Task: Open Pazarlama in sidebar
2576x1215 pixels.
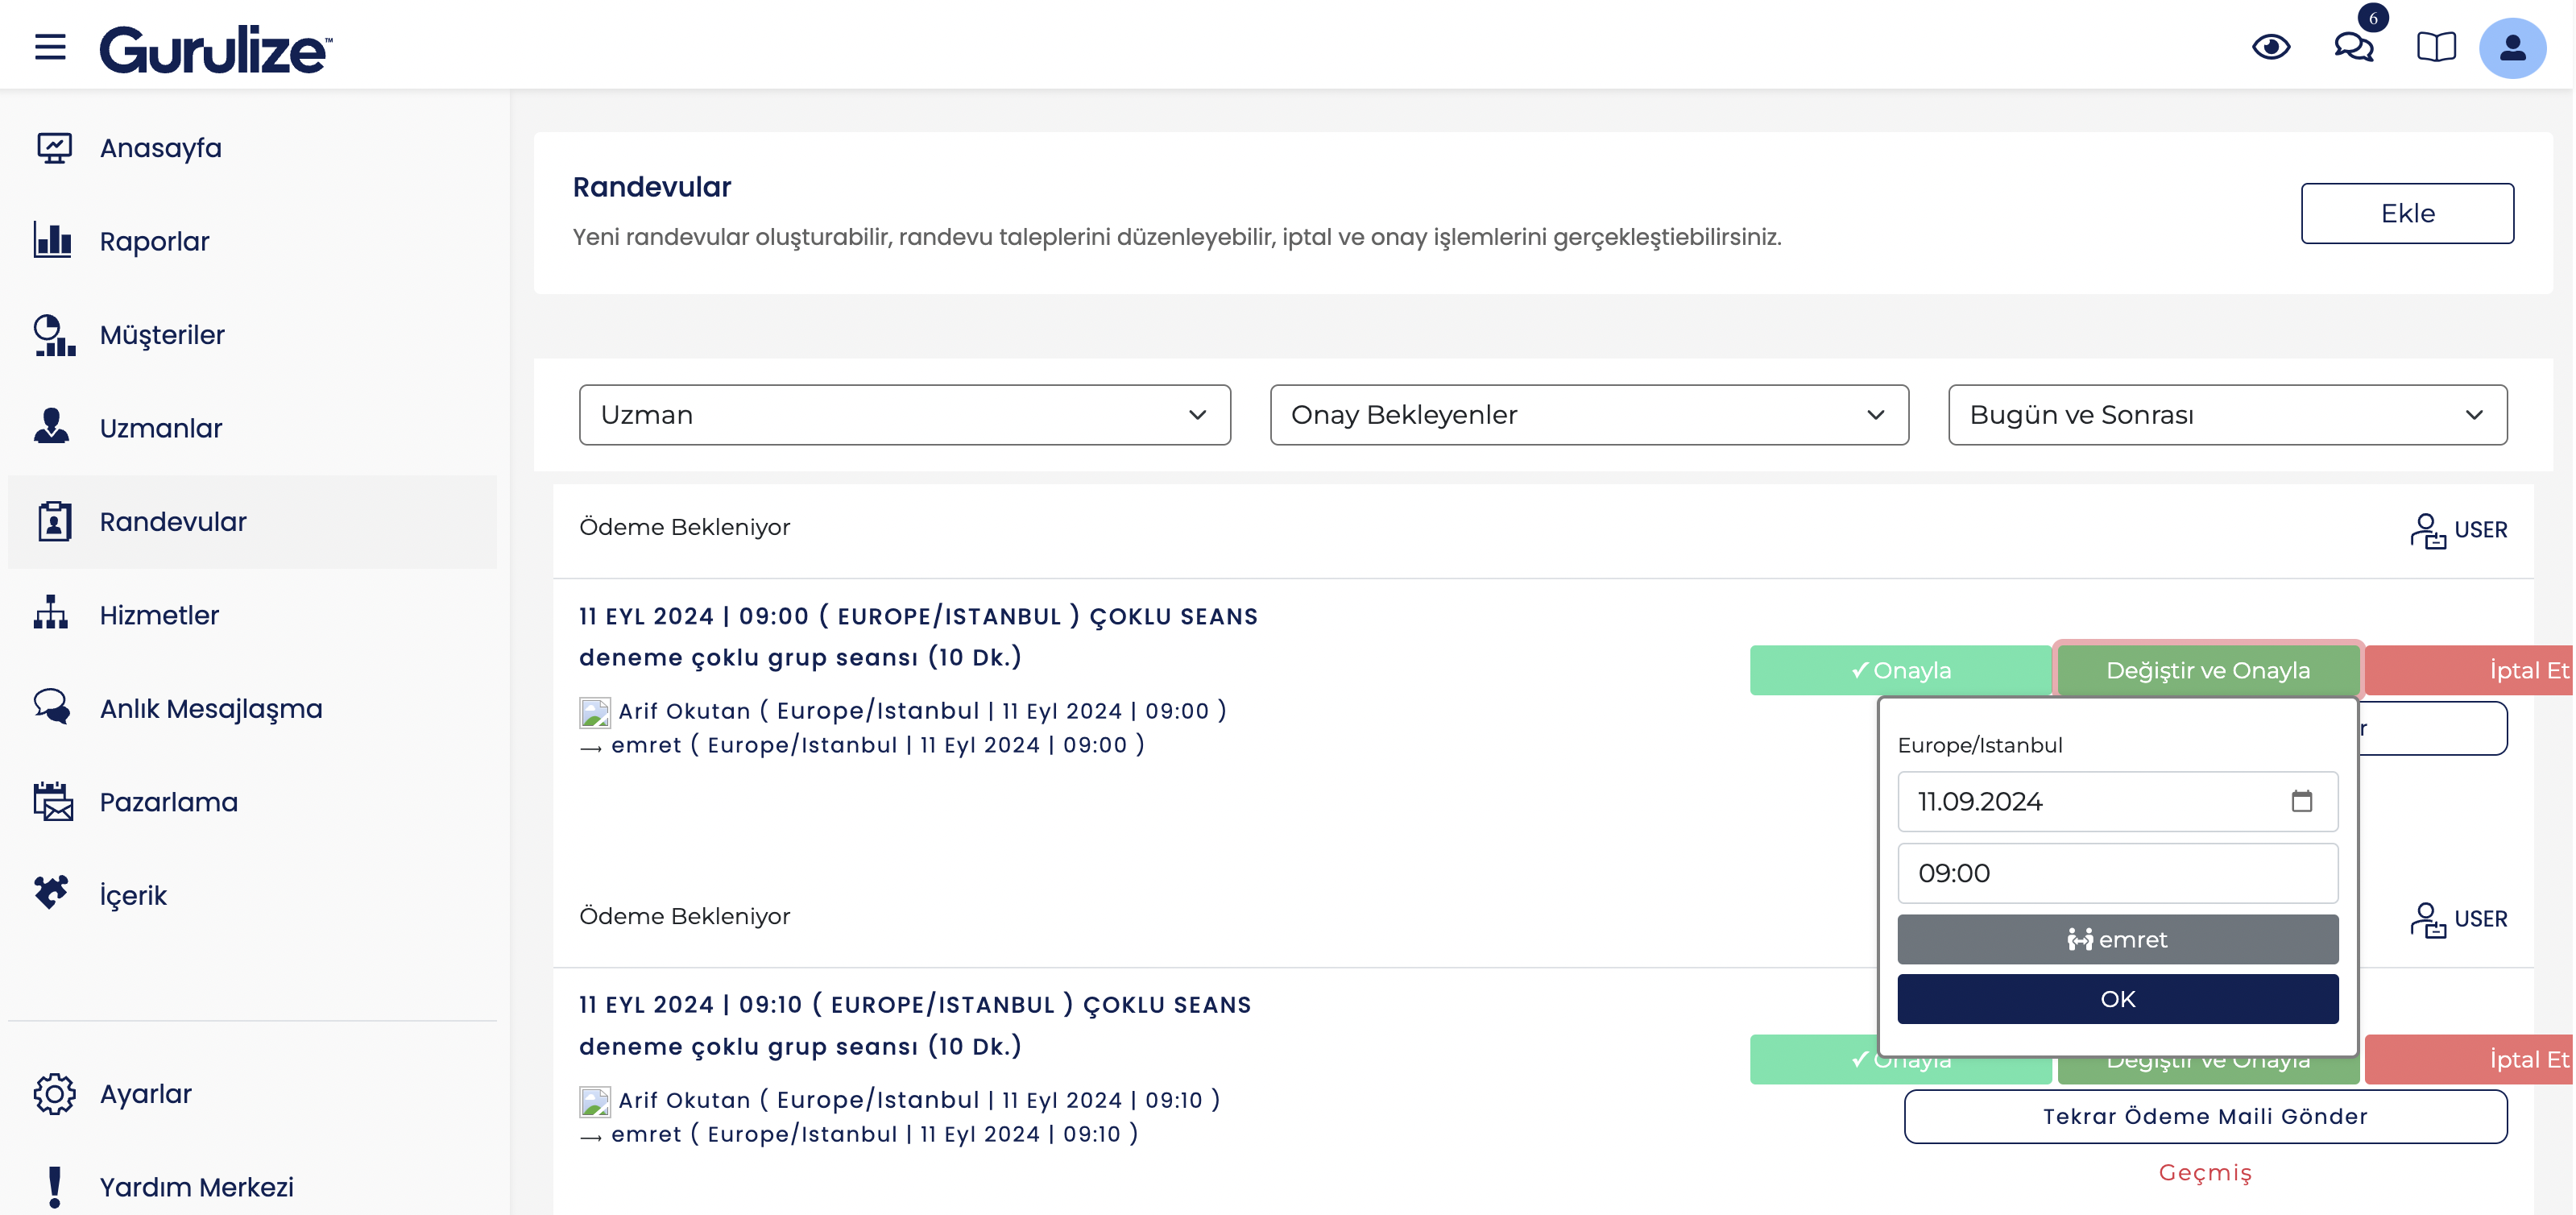Action: point(252,802)
